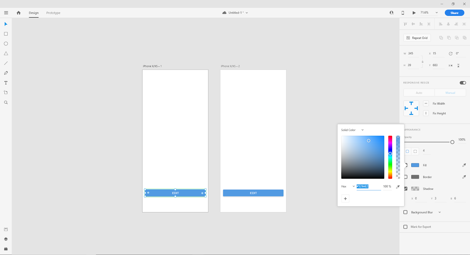Expand the Background Blur type dropdown

point(440,212)
